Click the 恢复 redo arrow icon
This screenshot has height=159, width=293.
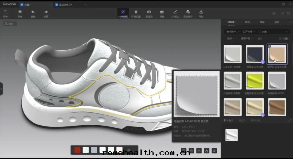point(46,12)
